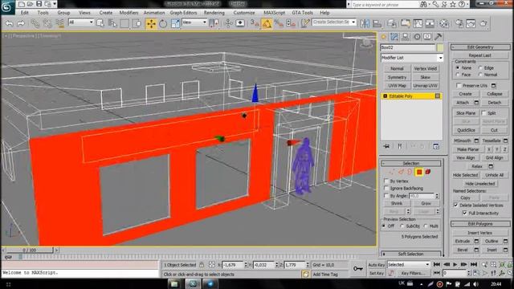This screenshot has height=289, width=514.
Task: Collapse the Edit Geometry rollout
Action: [x=480, y=47]
